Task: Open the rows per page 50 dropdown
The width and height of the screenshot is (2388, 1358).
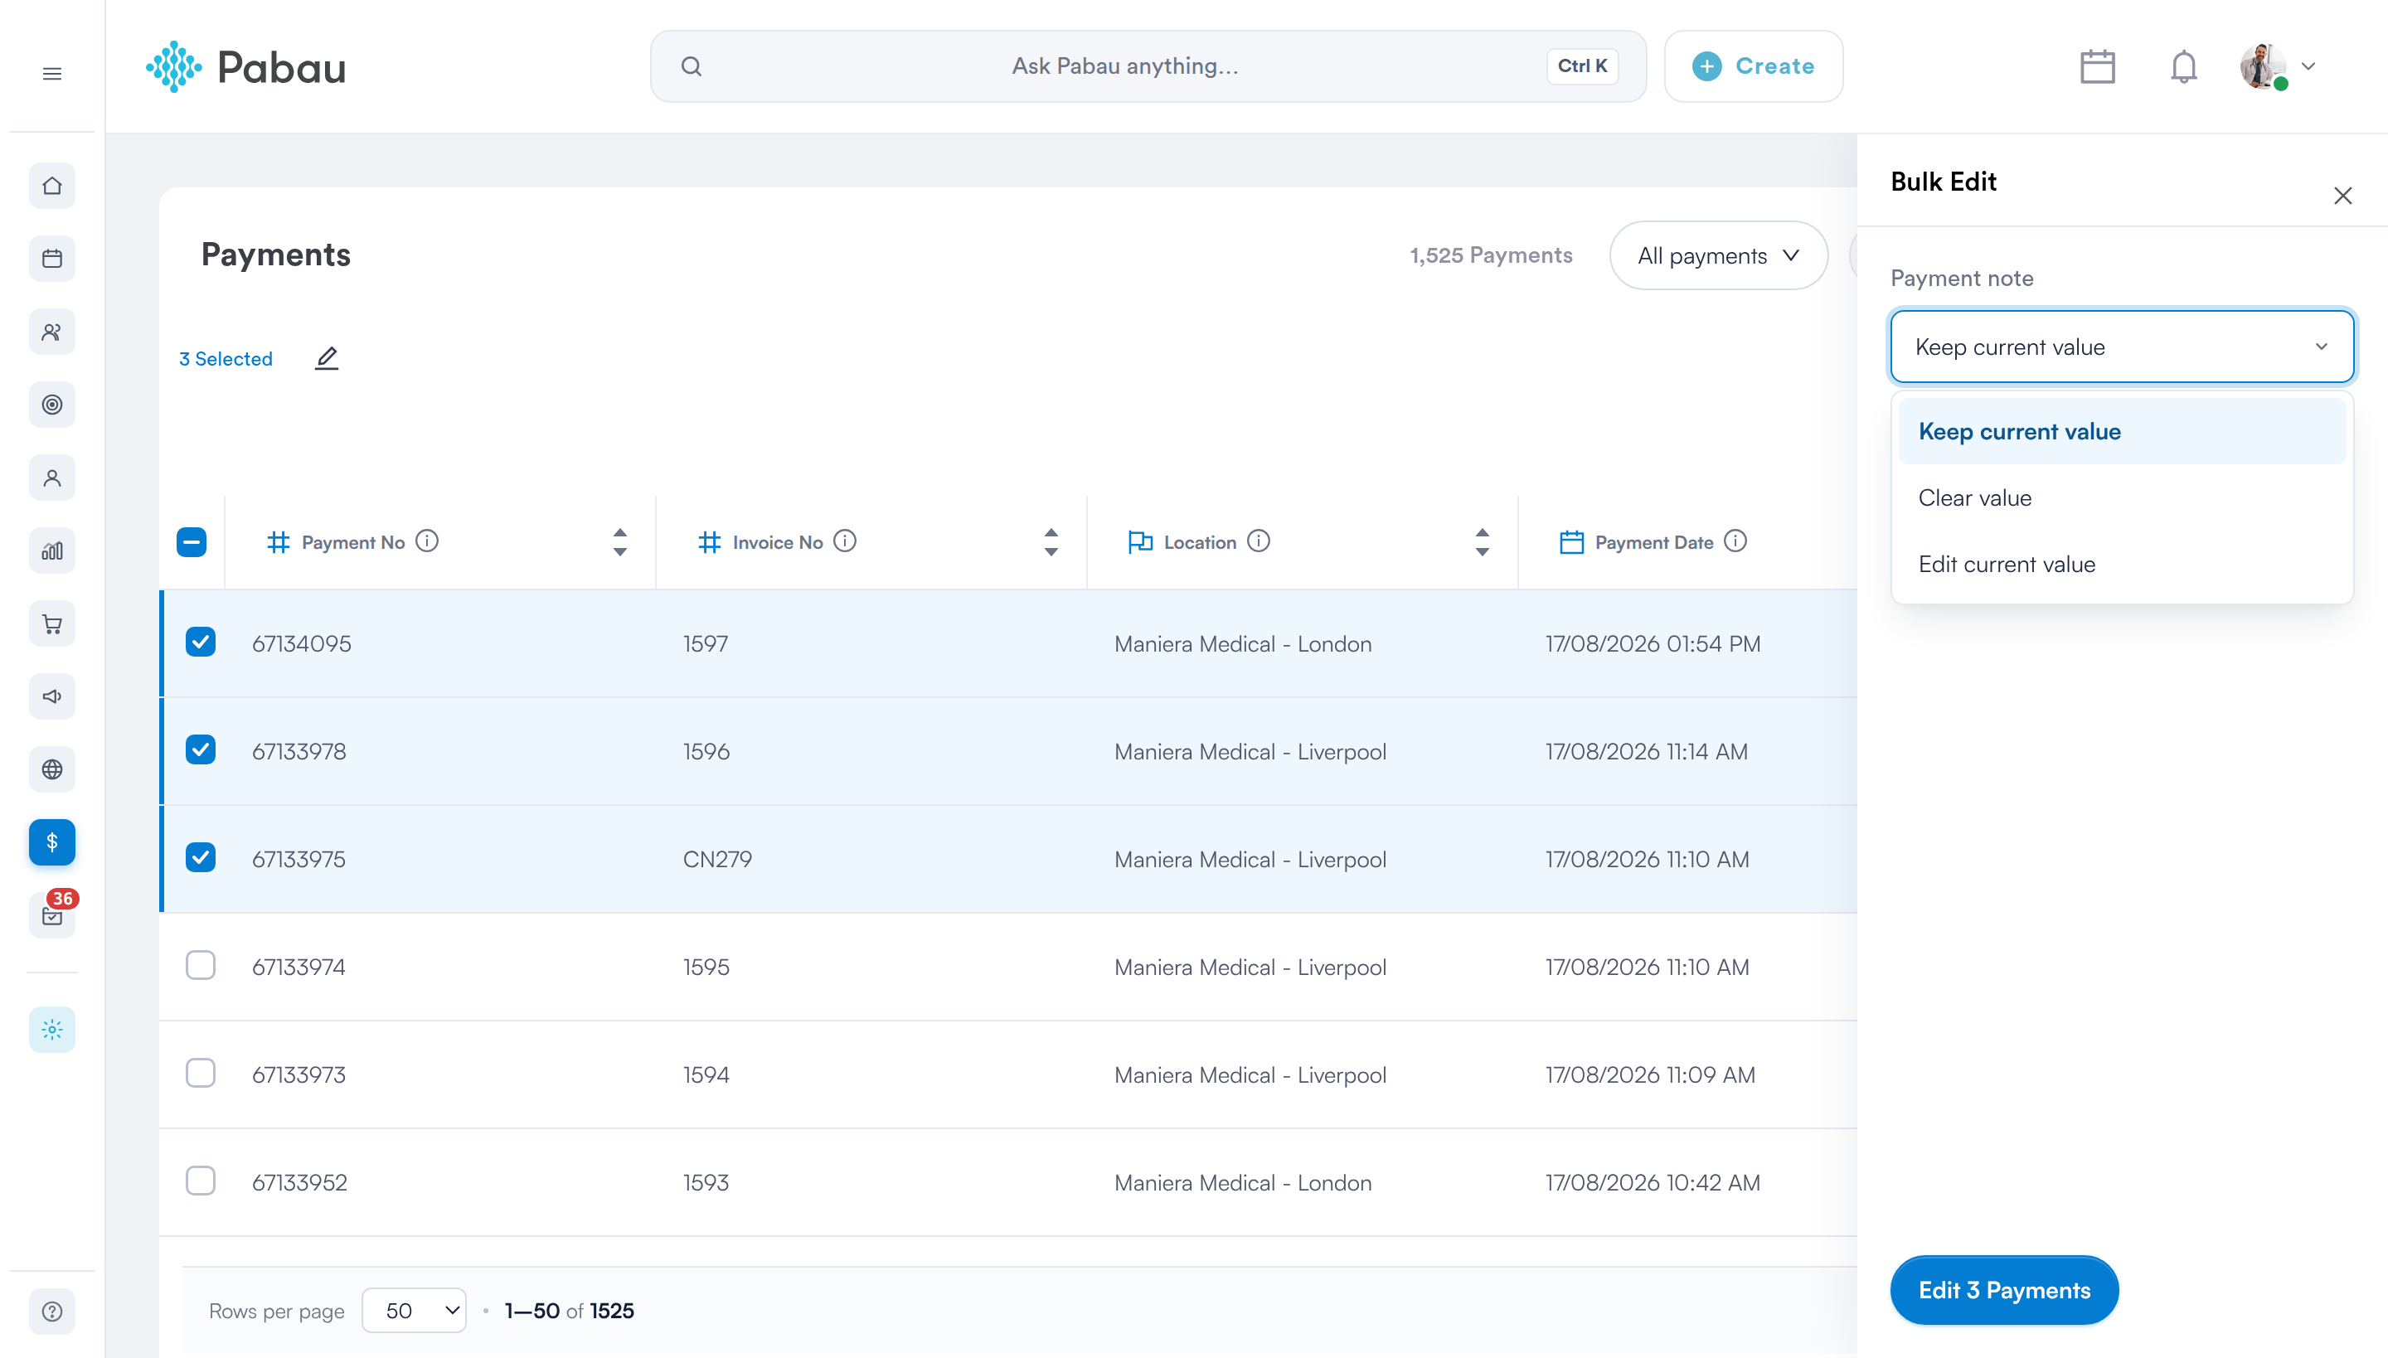Action: tap(415, 1311)
